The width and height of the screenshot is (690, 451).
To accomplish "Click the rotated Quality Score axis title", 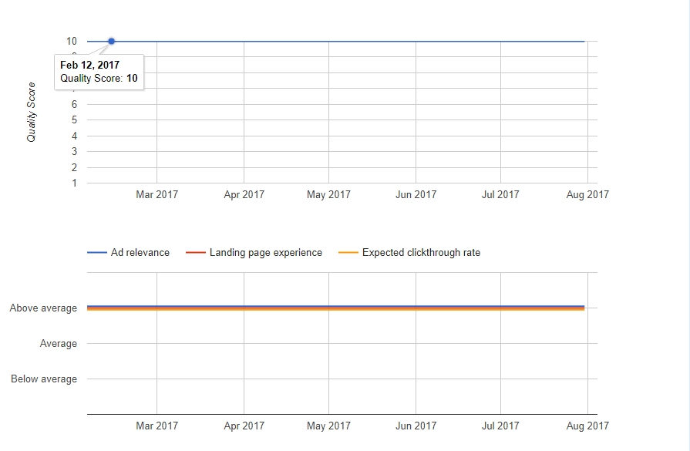I will tap(32, 112).
